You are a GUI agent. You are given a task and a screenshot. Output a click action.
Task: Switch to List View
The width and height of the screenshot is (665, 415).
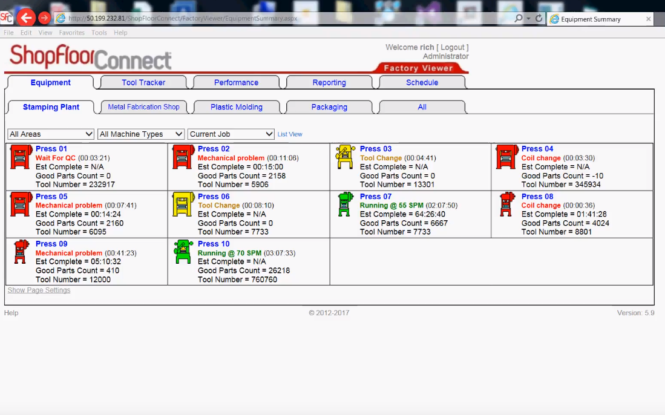[290, 134]
